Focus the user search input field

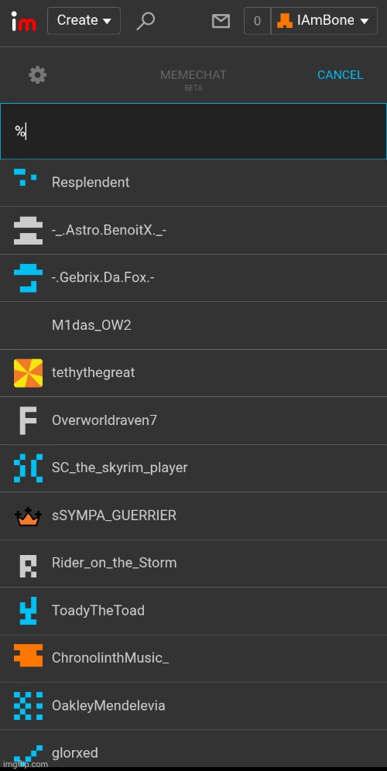[x=193, y=132]
